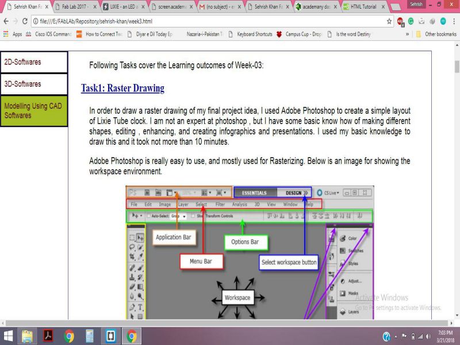Open the Other bookmarks folder
Image resolution: width=460 pixels, height=345 pixels.
tap(436, 34)
